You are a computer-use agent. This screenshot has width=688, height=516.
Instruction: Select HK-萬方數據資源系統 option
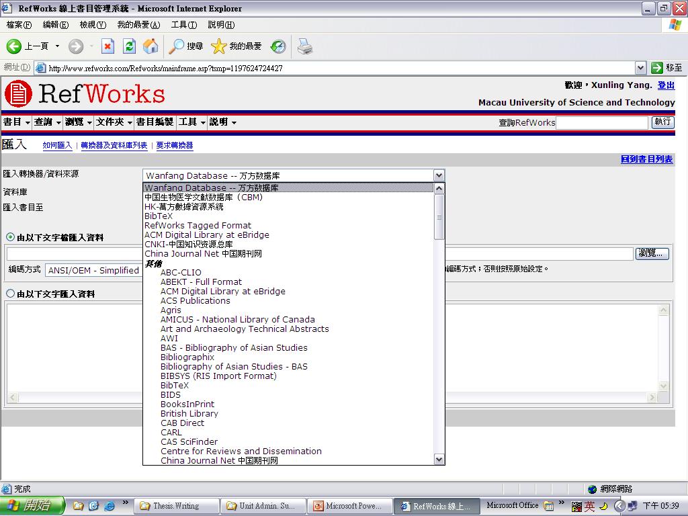pos(184,207)
